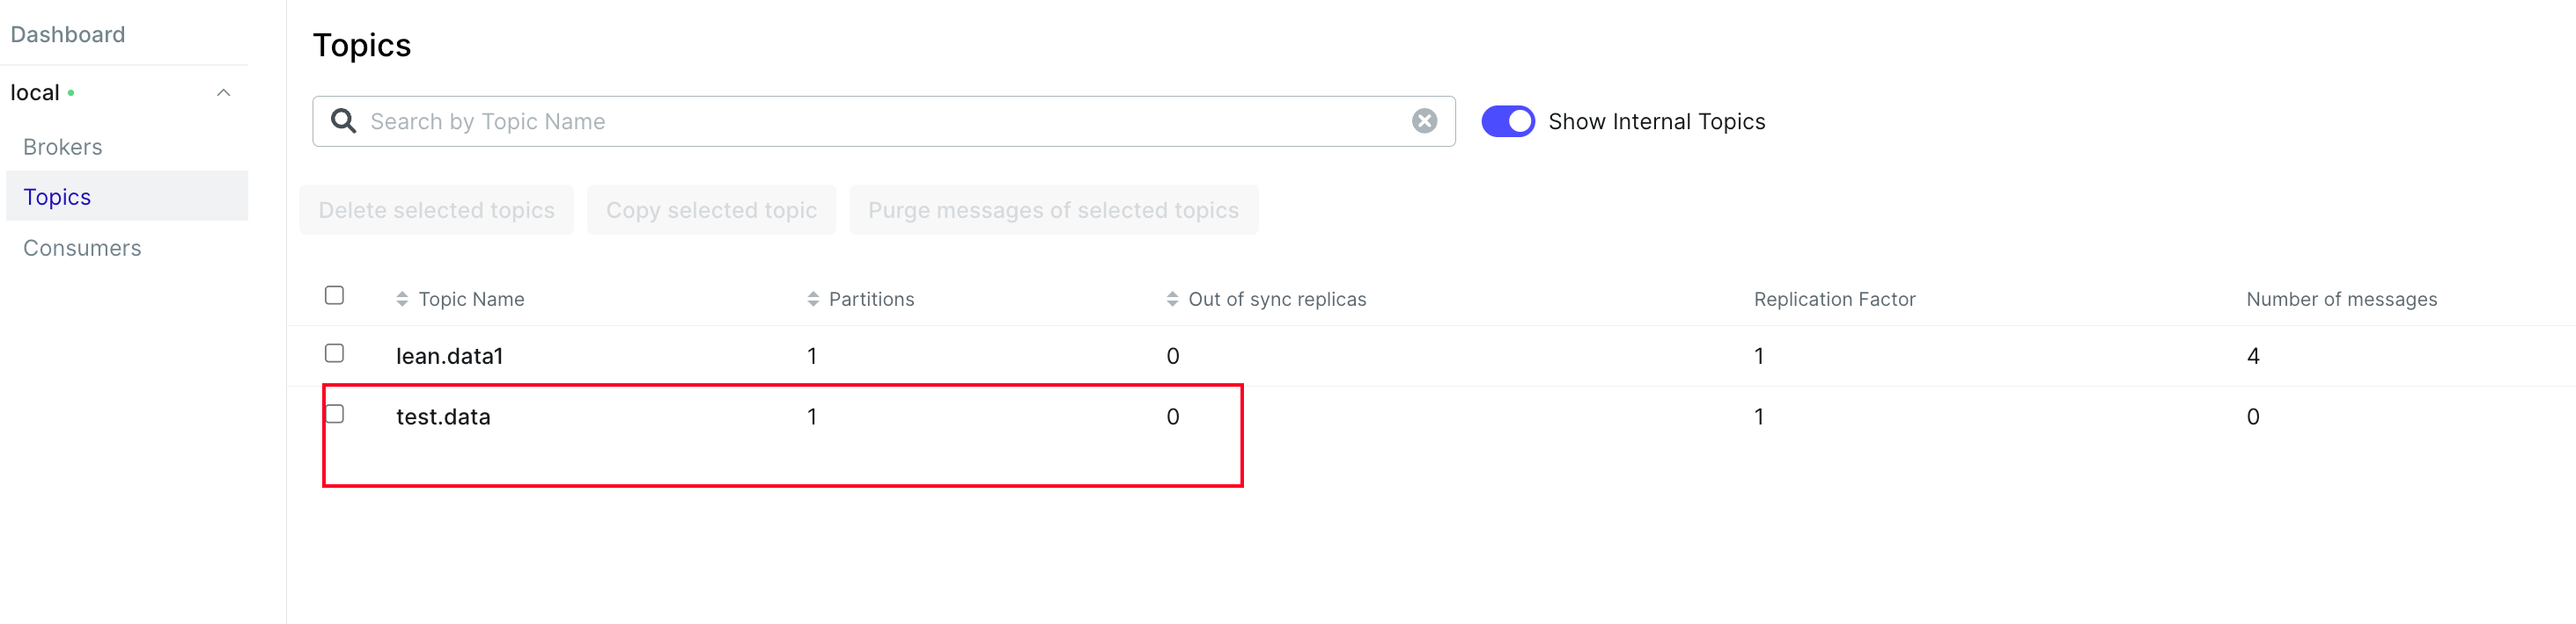Click Purge messages of selected topics
The height and width of the screenshot is (624, 2576).
click(1053, 210)
